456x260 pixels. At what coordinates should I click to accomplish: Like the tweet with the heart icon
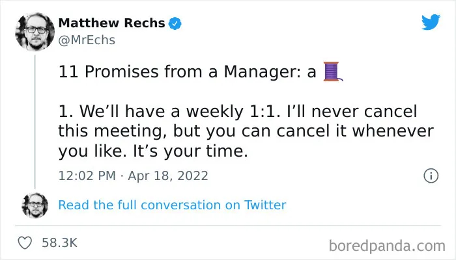click(x=25, y=243)
